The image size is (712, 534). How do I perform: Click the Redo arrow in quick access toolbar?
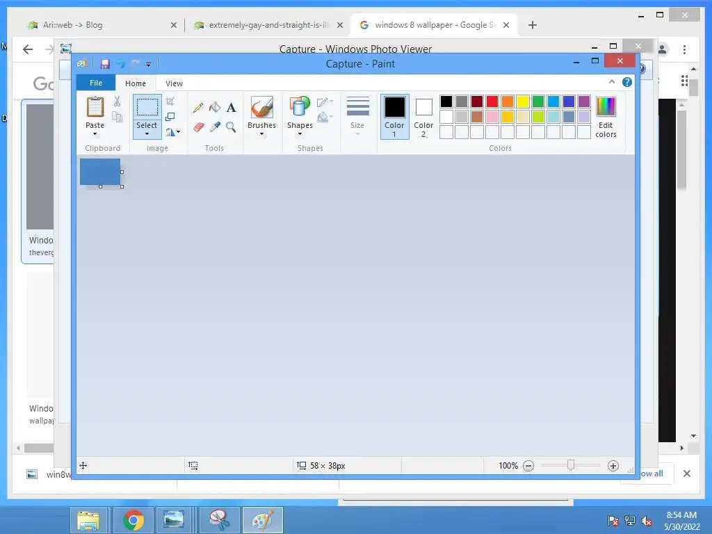tap(136, 64)
